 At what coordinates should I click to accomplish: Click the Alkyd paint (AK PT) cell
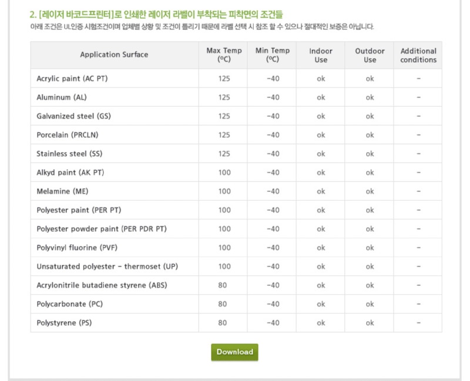click(70, 173)
